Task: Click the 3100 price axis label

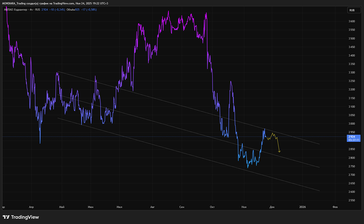Action: tap(352, 107)
